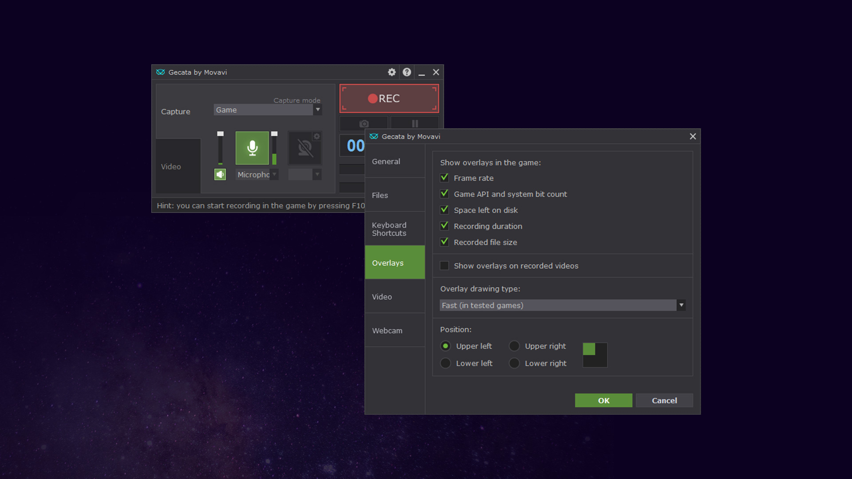This screenshot has height=479, width=852.
Task: Enable Show overlays on recorded videos
Action: (x=445, y=266)
